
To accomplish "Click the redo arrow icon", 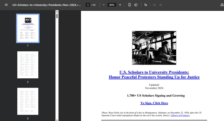I will [x=160, y=5].
